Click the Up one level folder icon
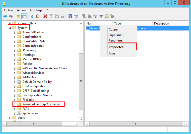This screenshot has width=191, height=134. point(18,16)
